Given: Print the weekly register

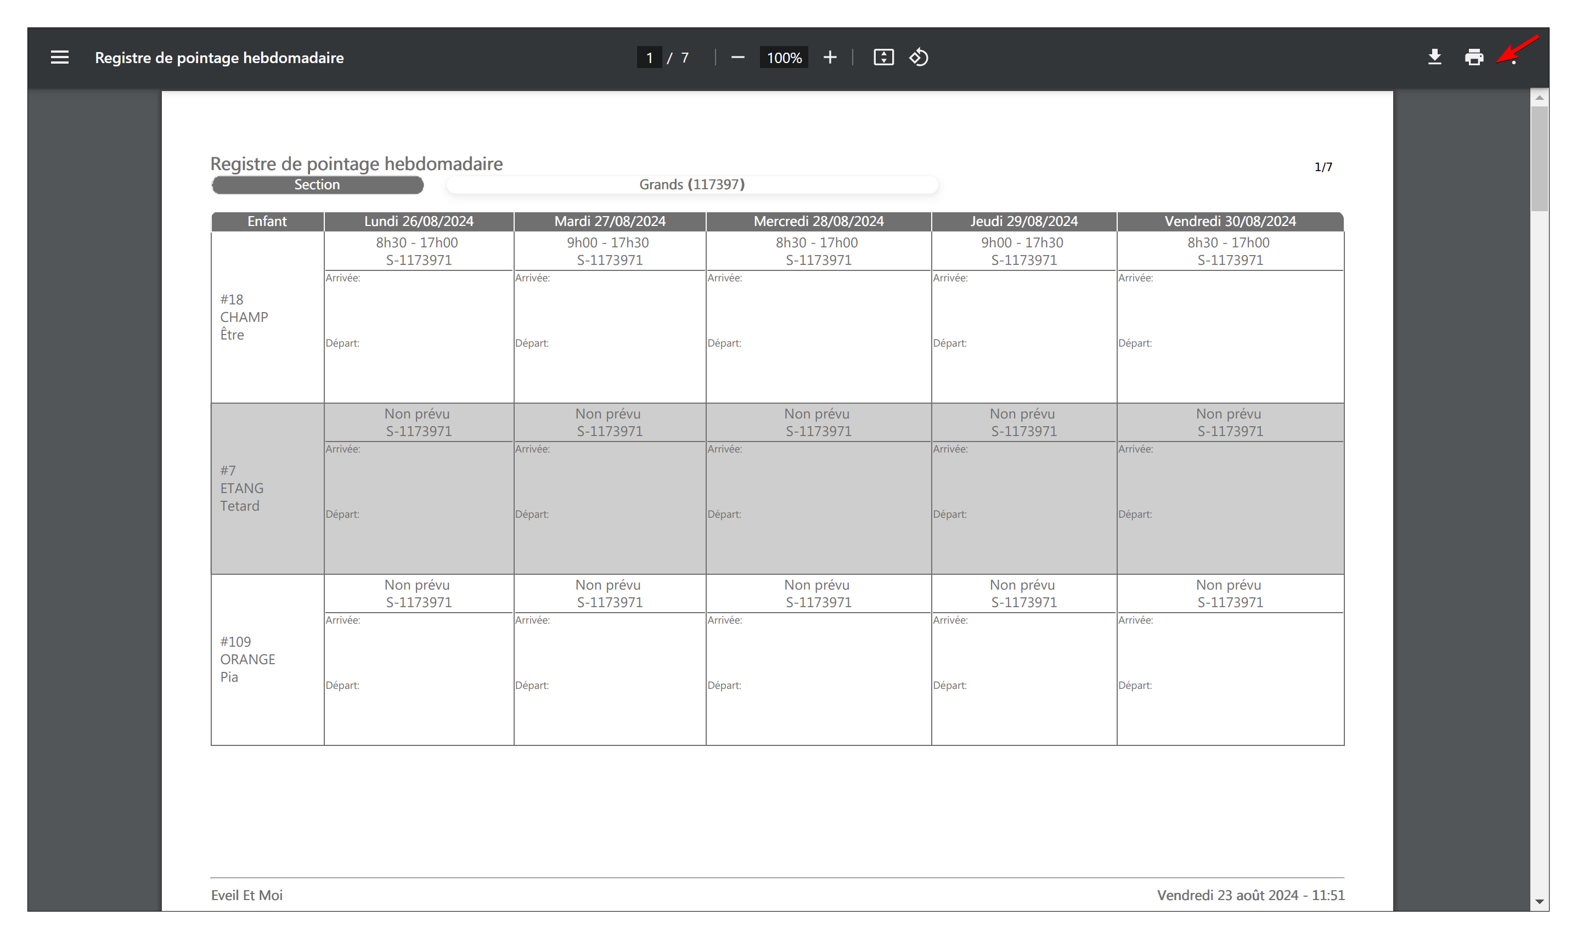Looking at the screenshot, I should [x=1474, y=58].
